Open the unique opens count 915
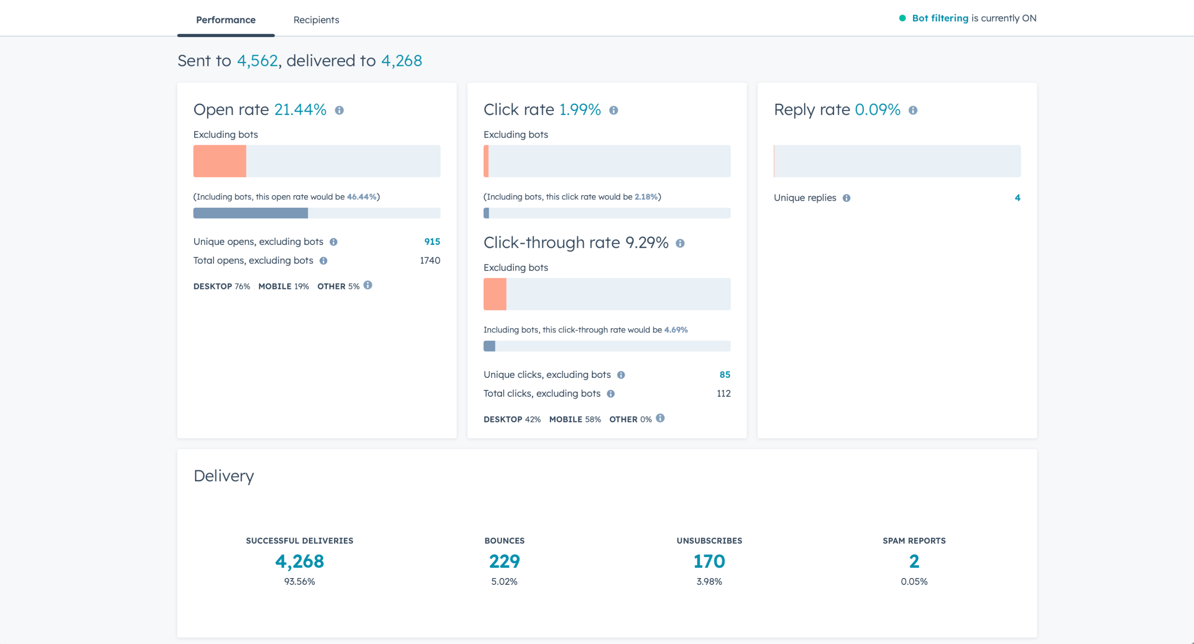 coord(432,241)
